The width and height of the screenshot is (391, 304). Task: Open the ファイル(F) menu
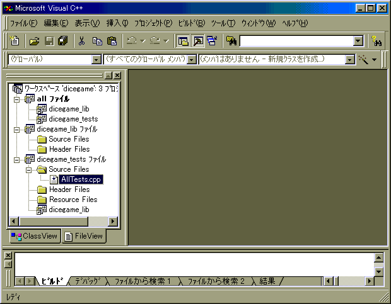click(24, 23)
